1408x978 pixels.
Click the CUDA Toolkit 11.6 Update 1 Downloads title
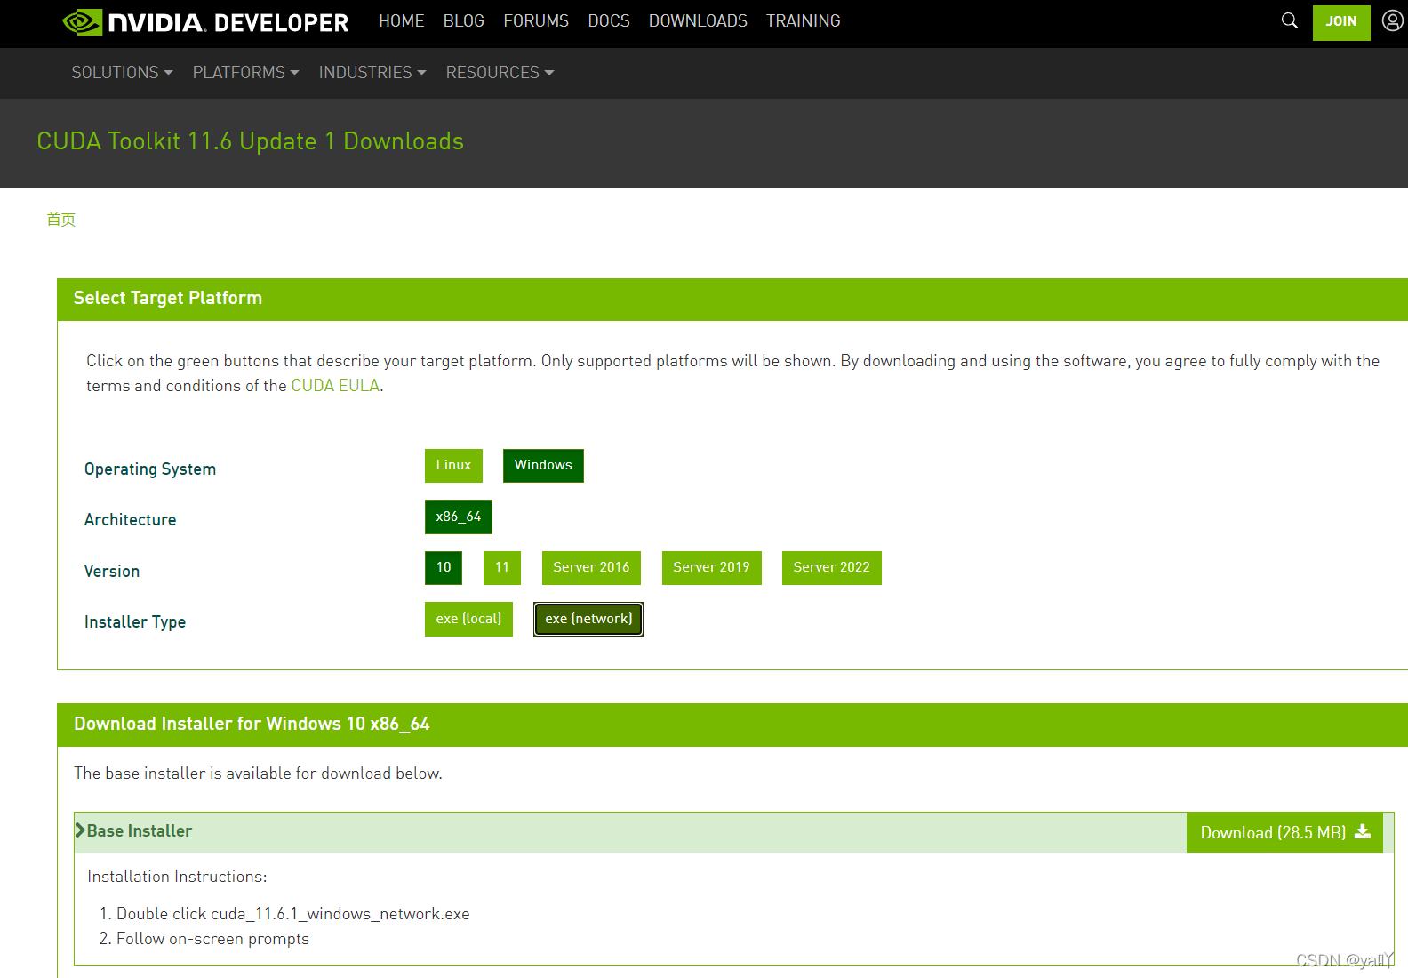(251, 141)
